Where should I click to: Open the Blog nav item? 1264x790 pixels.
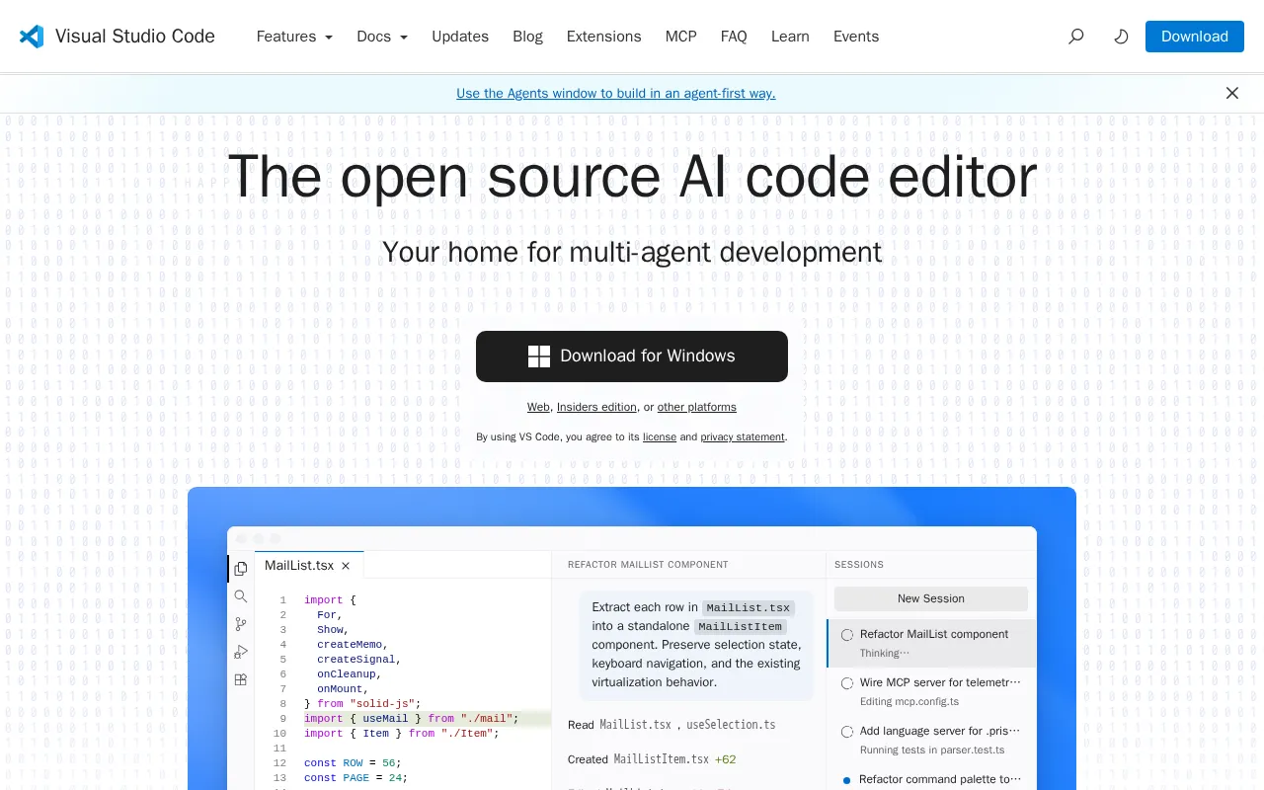tap(528, 37)
